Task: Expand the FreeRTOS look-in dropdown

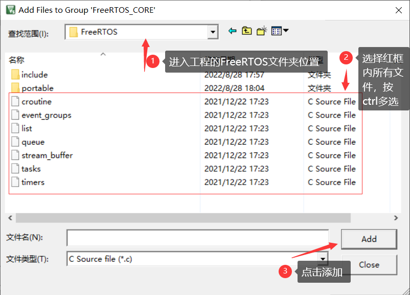Action: point(213,32)
